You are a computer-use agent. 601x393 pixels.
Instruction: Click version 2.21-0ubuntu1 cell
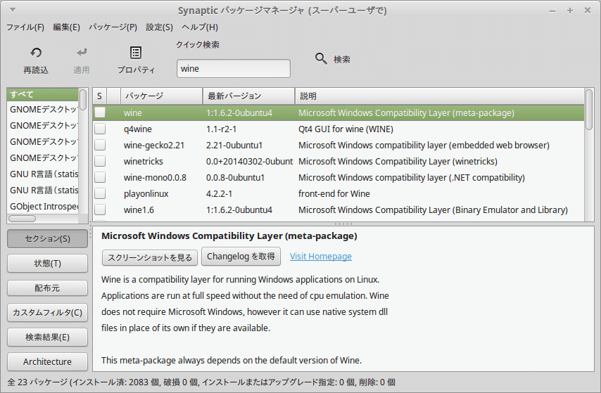coord(234,145)
